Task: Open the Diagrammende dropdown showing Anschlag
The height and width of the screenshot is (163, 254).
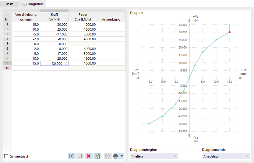Action: point(226,156)
